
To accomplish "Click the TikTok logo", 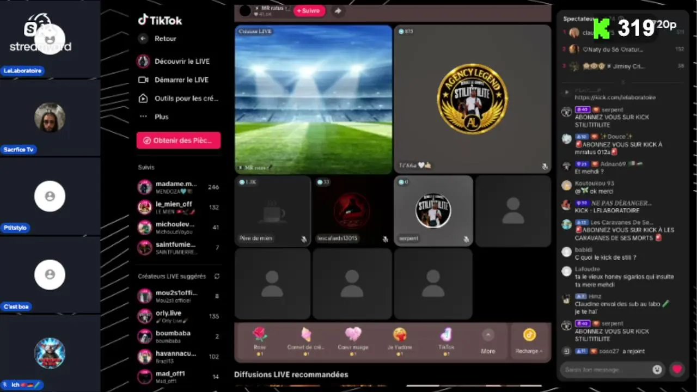I will (160, 20).
